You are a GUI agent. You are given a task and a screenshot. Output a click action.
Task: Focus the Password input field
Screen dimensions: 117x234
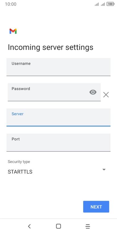tap(54, 92)
